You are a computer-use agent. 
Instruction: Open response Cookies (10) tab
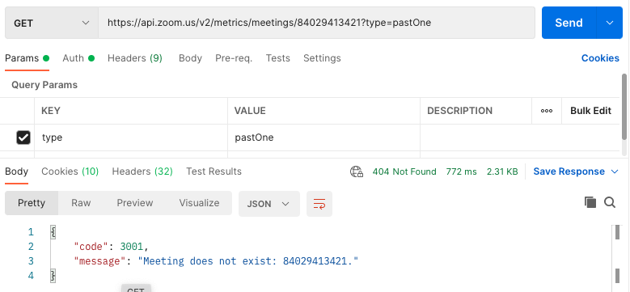[70, 171]
